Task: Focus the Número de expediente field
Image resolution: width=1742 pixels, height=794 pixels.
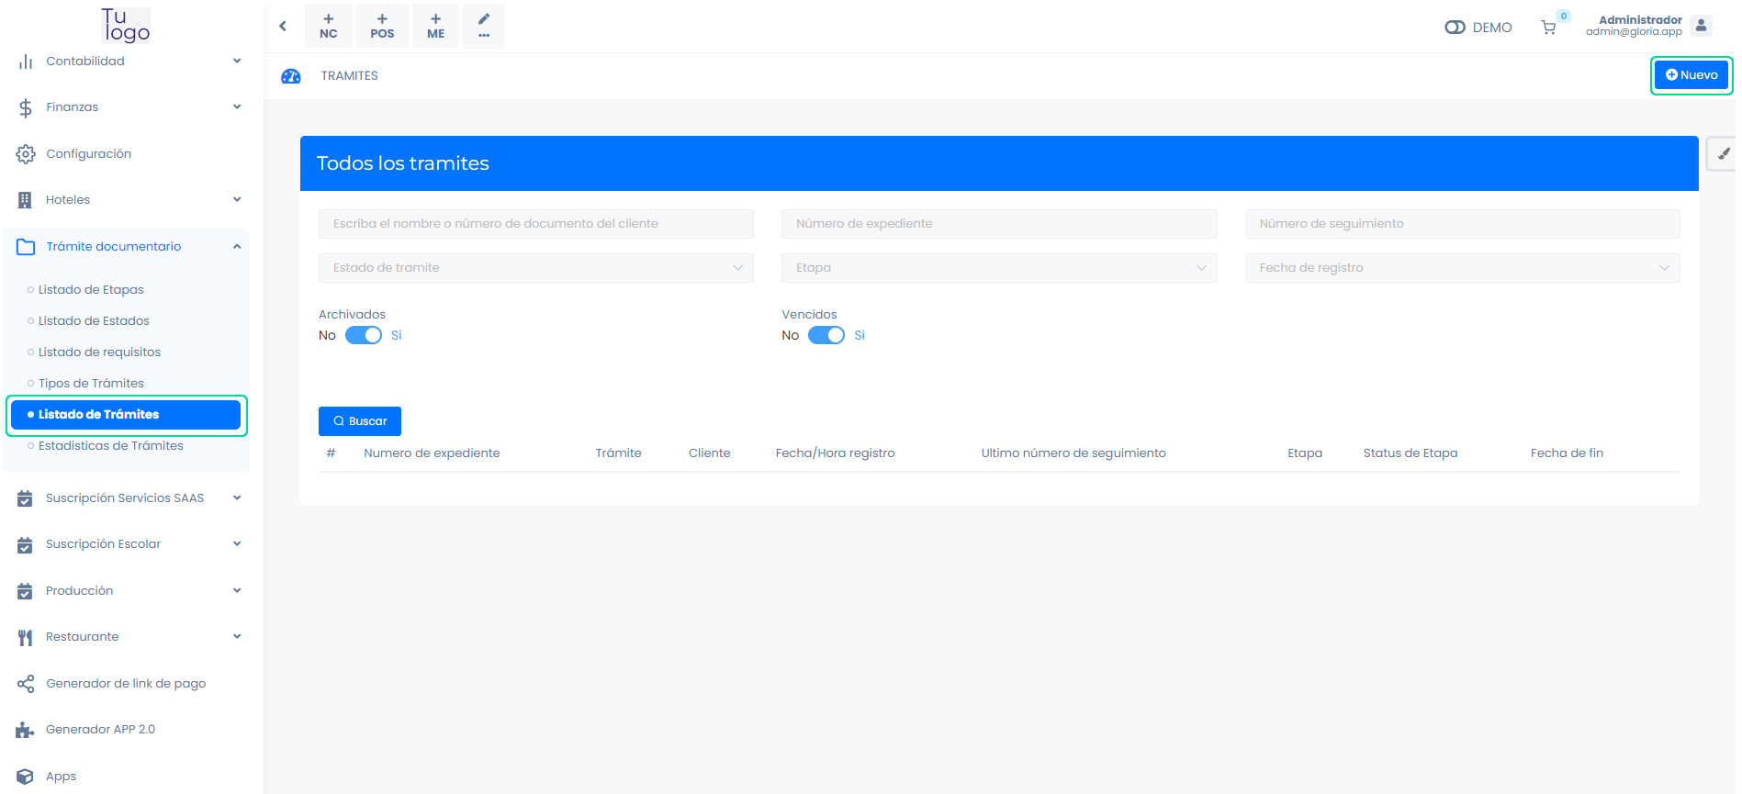Action: pos(998,224)
